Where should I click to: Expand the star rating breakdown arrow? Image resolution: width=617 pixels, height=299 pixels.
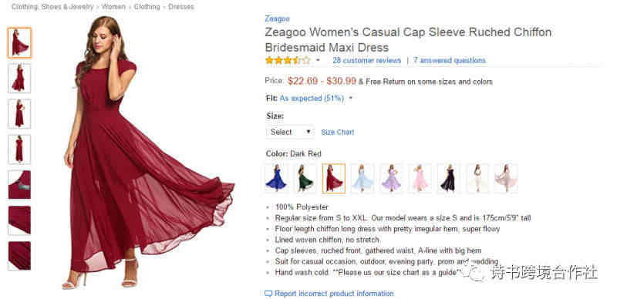tap(318, 61)
